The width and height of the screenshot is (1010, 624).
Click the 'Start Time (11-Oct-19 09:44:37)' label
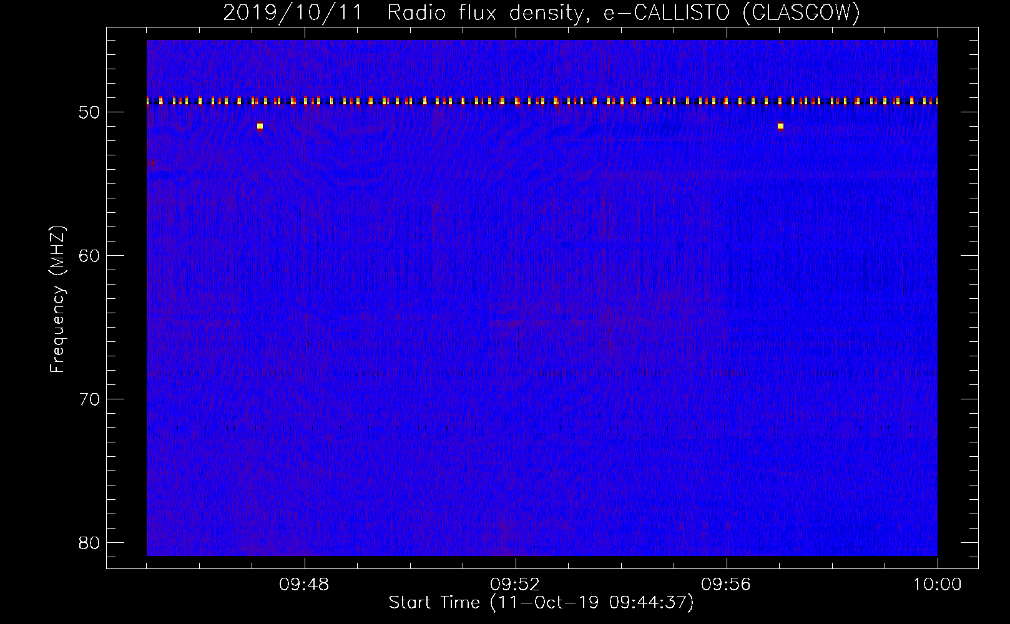[541, 603]
